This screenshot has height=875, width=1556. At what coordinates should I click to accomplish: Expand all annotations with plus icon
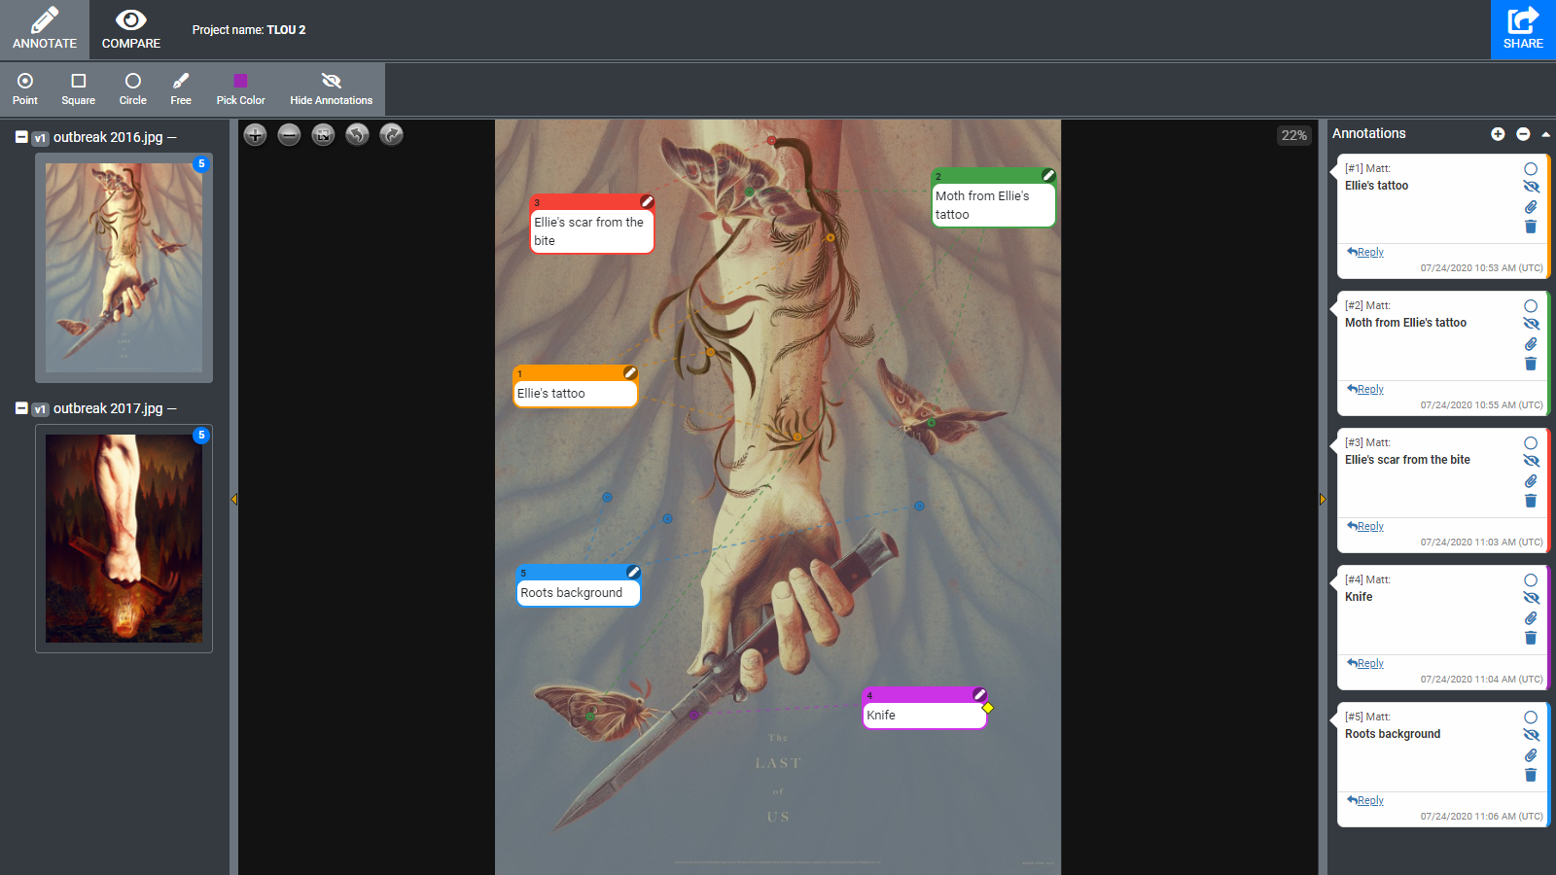coord(1498,134)
